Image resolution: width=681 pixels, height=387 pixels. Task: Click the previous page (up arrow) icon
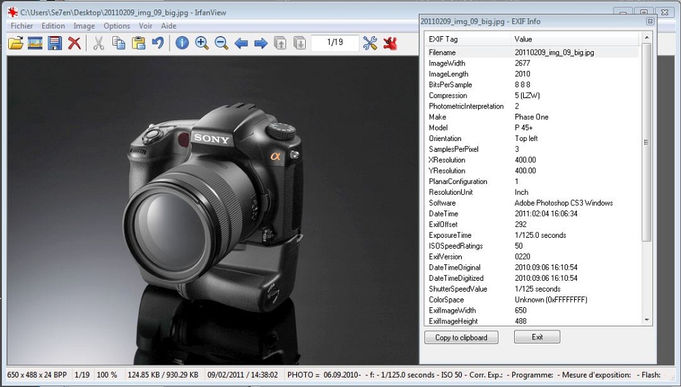pos(280,43)
